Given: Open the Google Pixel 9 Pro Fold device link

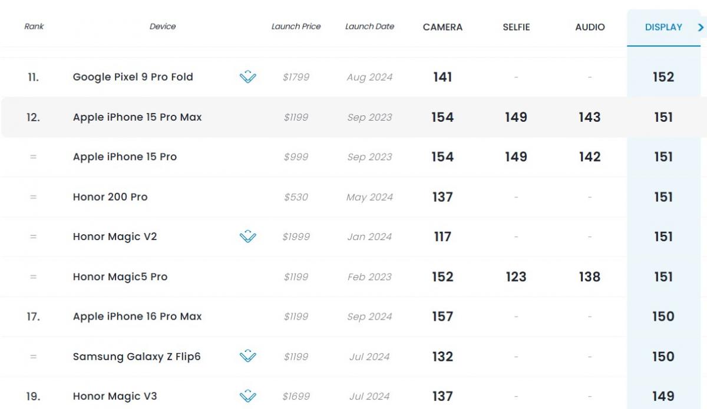Looking at the screenshot, I should (x=133, y=77).
